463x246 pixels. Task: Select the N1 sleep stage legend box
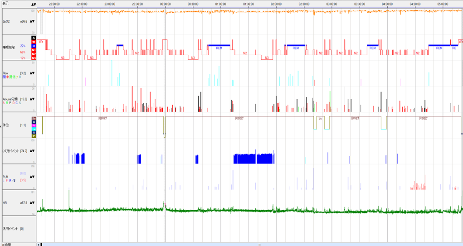pos(33,50)
